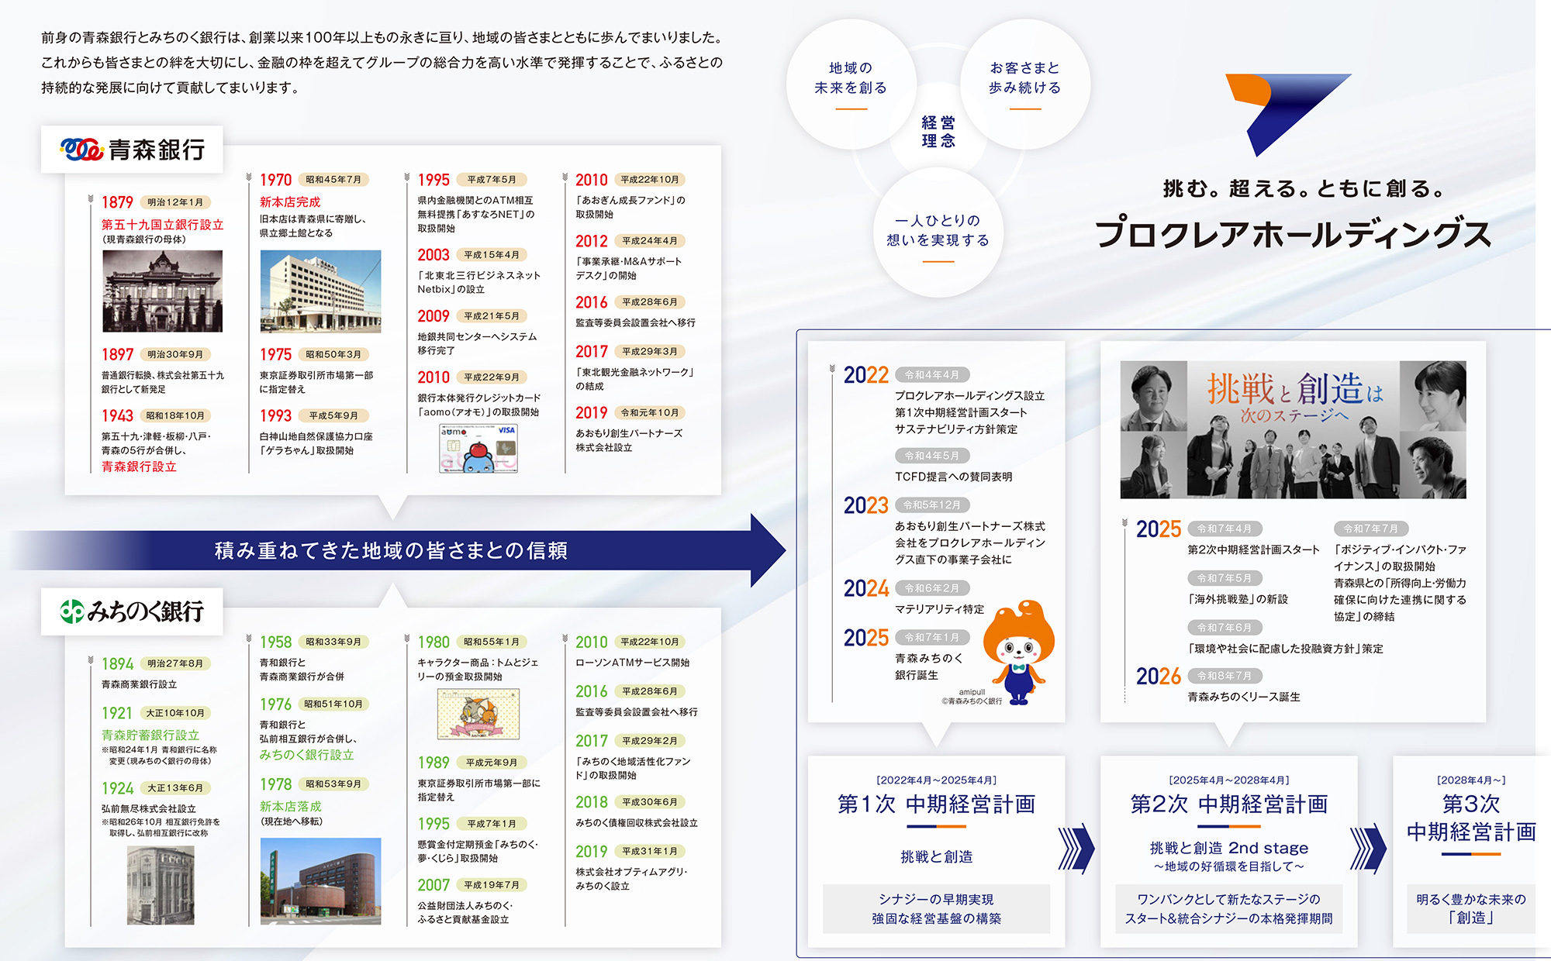
Task: Click the みちのく銀行 green logo mark
Action: click(x=72, y=611)
